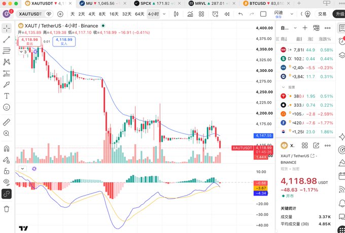Click the 4,147.55 moving average price label
The width and height of the screenshot is (345, 233).
click(x=264, y=135)
